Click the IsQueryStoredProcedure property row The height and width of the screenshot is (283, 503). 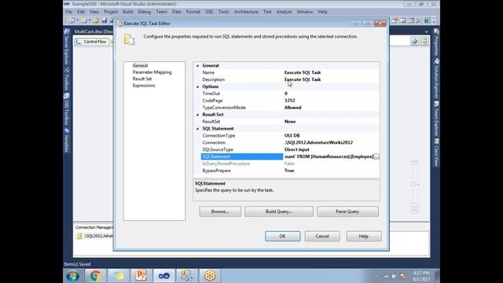[x=290, y=164]
